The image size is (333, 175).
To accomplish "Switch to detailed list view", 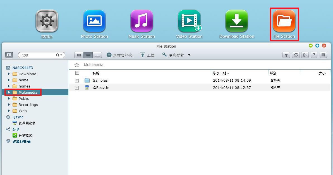I will click(97, 55).
